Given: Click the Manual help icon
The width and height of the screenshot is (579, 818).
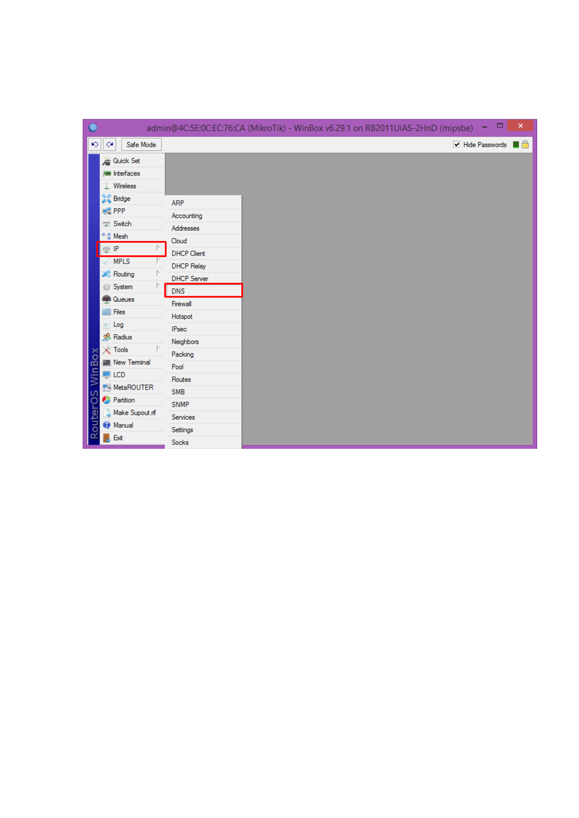Looking at the screenshot, I should 106,426.
